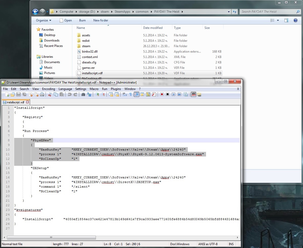Click the Undo arrow icon

click(x=69, y=94)
